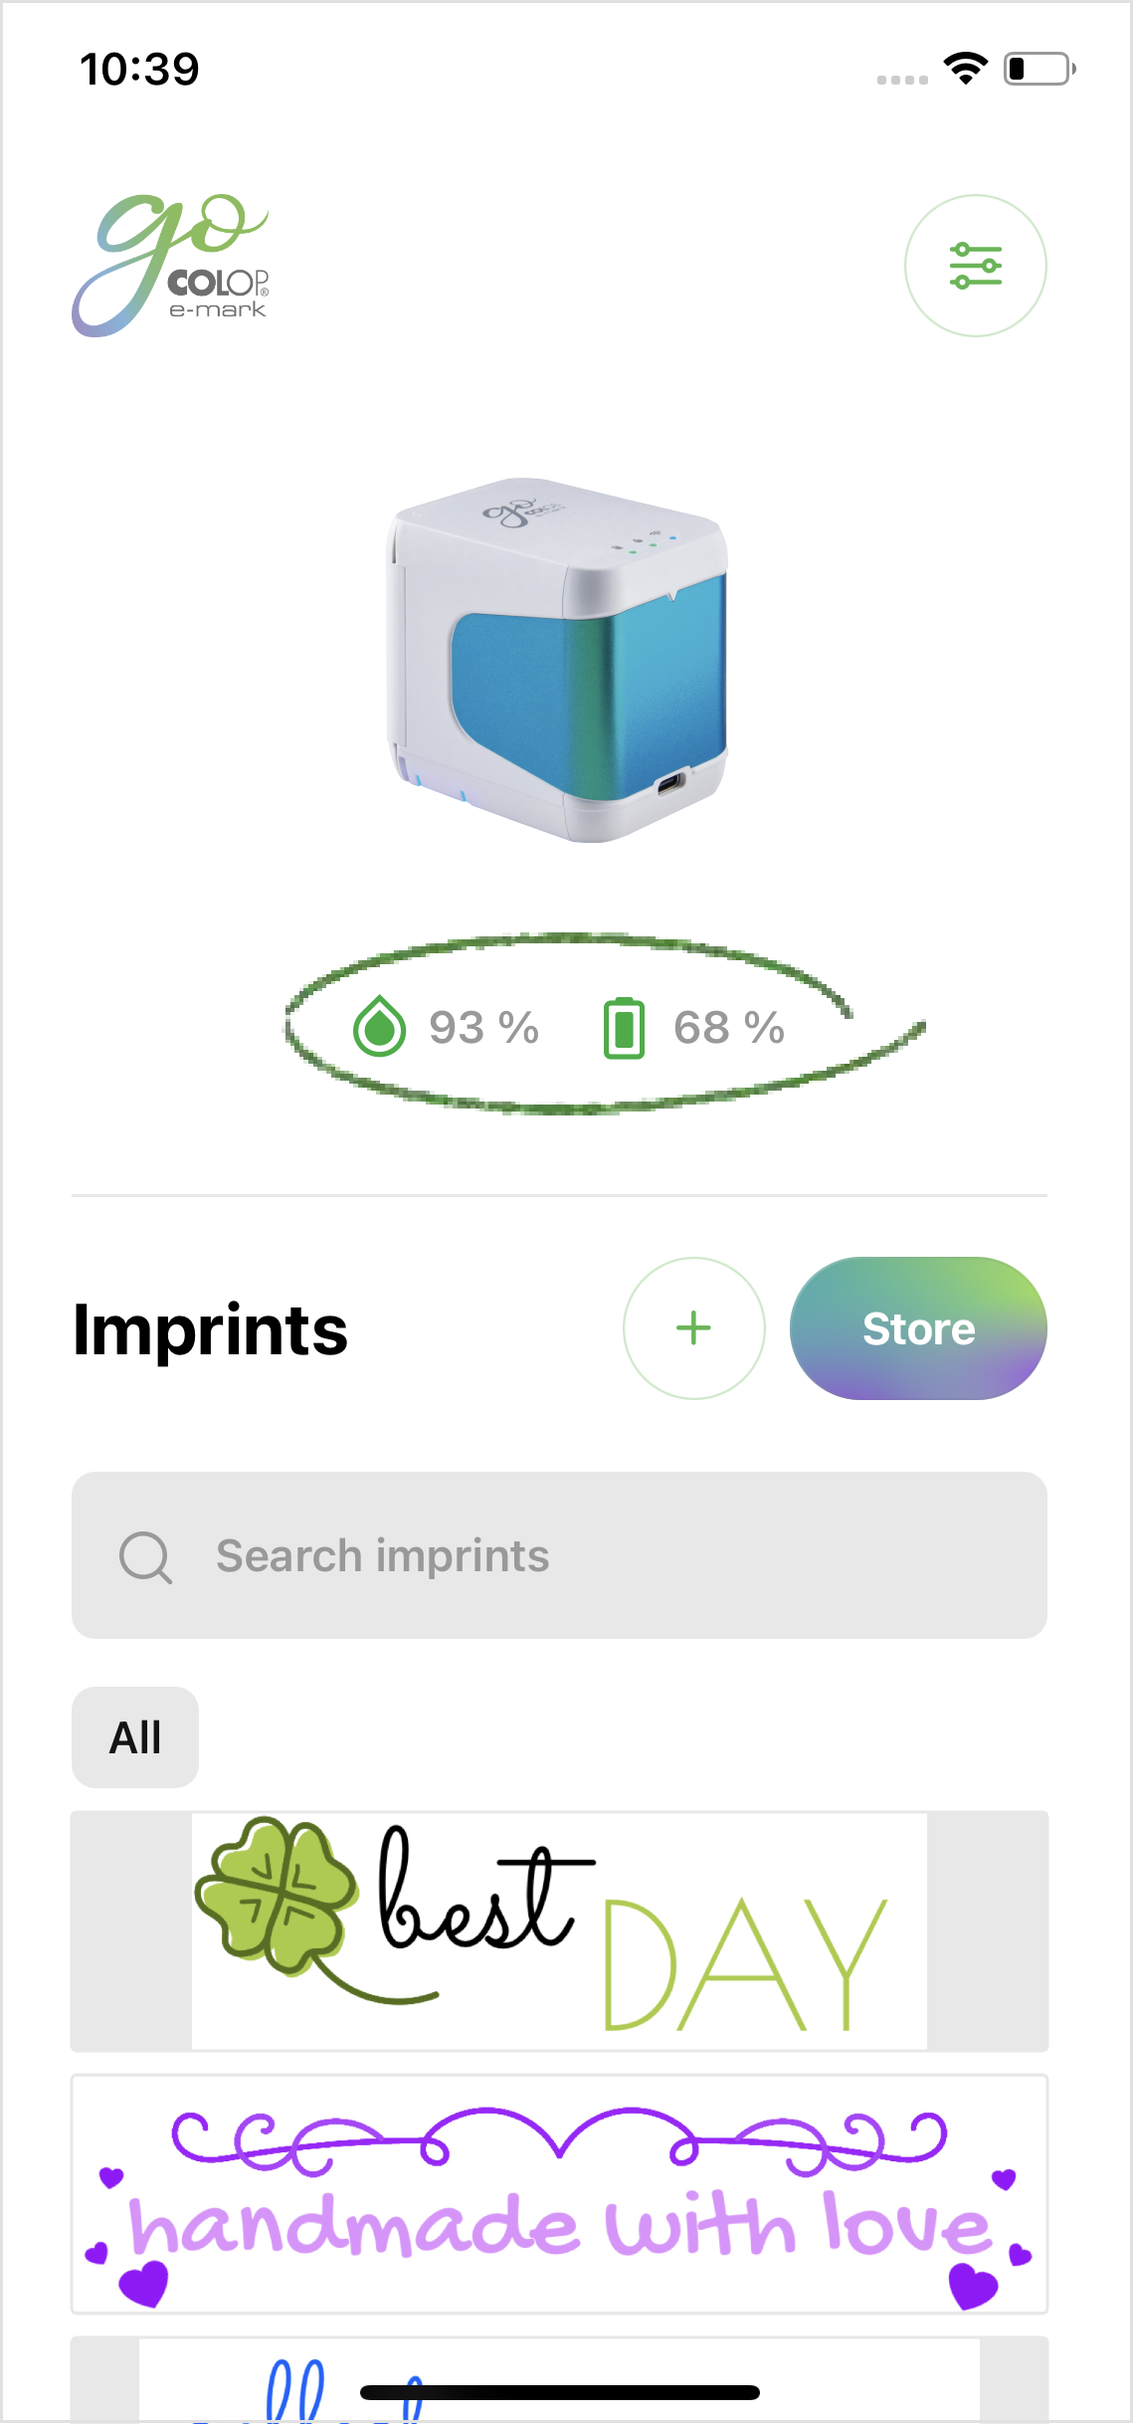
Task: Open the Store
Action: pyautogui.click(x=918, y=1328)
